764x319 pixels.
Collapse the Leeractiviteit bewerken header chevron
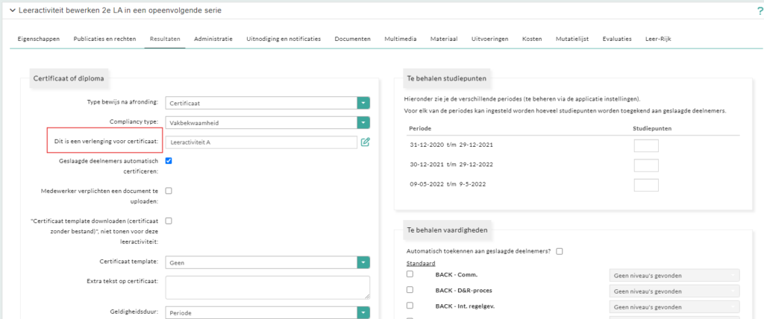pos(13,10)
